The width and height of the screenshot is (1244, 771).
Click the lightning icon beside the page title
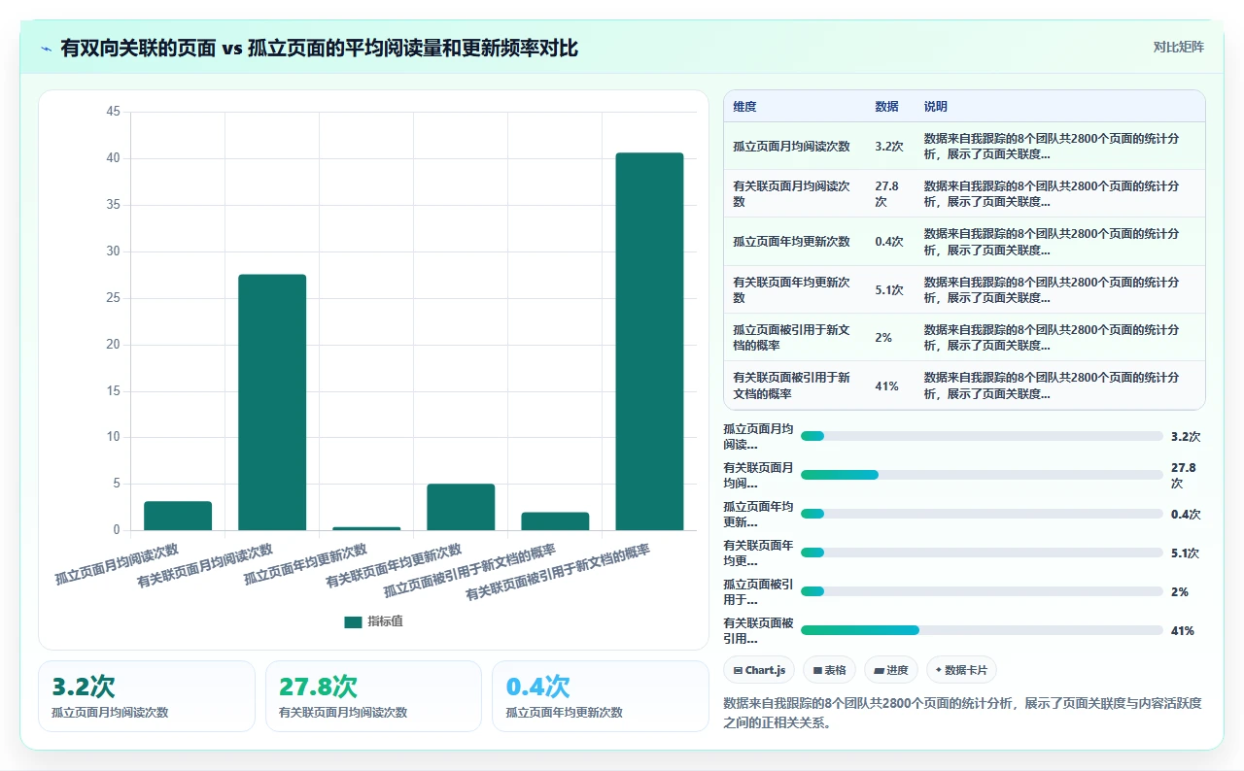(x=47, y=48)
